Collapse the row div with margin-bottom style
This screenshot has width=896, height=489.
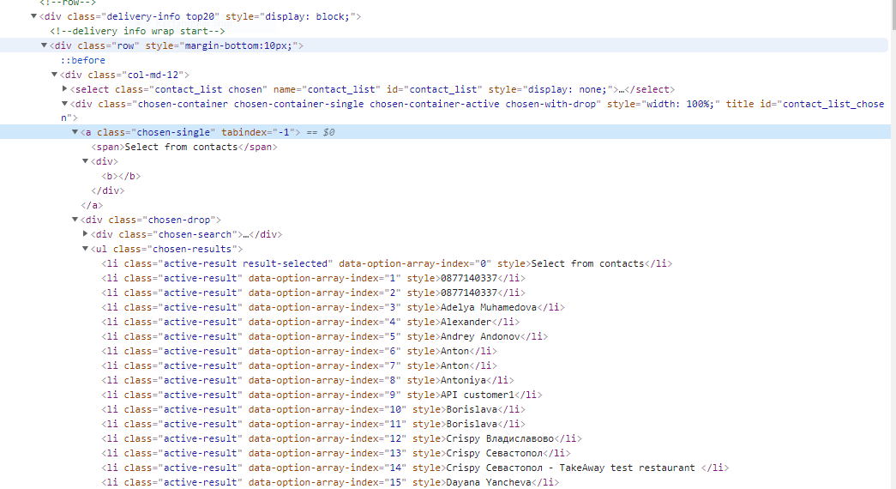coord(44,45)
